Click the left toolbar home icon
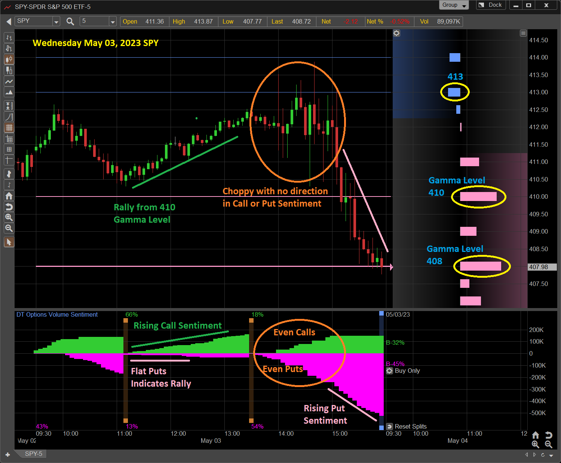The height and width of the screenshot is (463, 561). [9, 196]
